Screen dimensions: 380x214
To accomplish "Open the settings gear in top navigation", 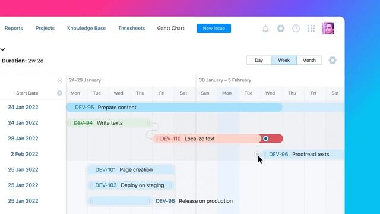I will 281,29.
